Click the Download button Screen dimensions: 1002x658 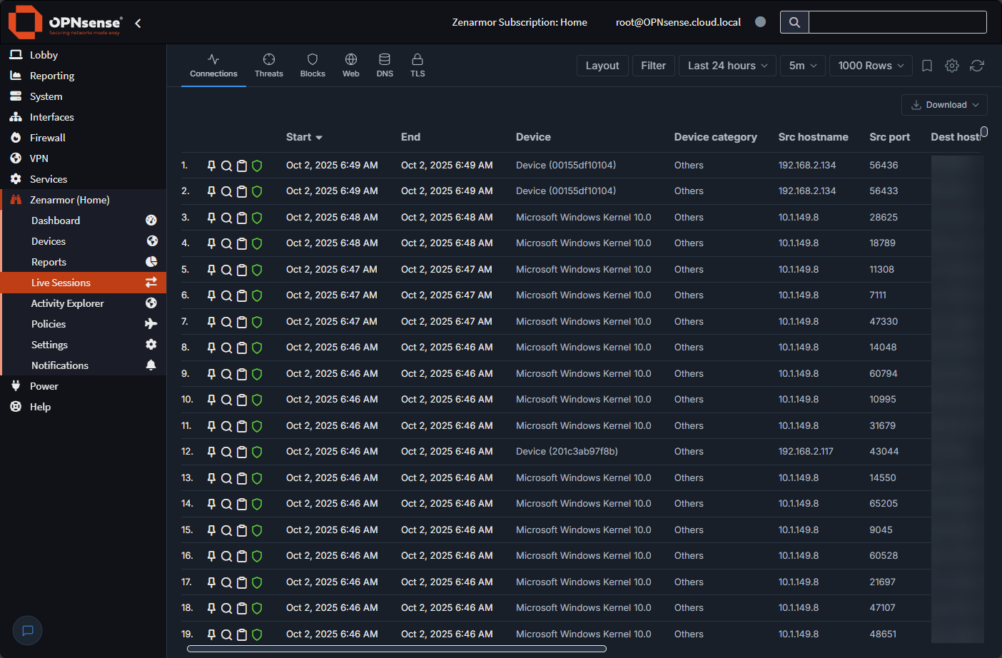pos(944,104)
